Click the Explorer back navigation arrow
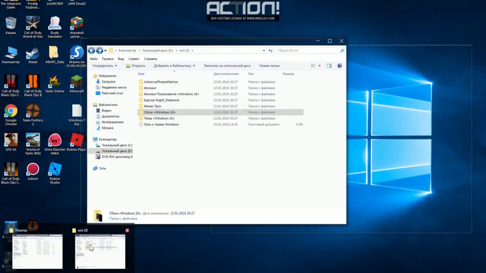Viewport: 486px width, 273px height. click(92, 50)
